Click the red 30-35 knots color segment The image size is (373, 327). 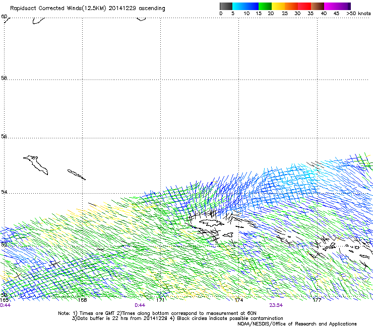[304, 6]
